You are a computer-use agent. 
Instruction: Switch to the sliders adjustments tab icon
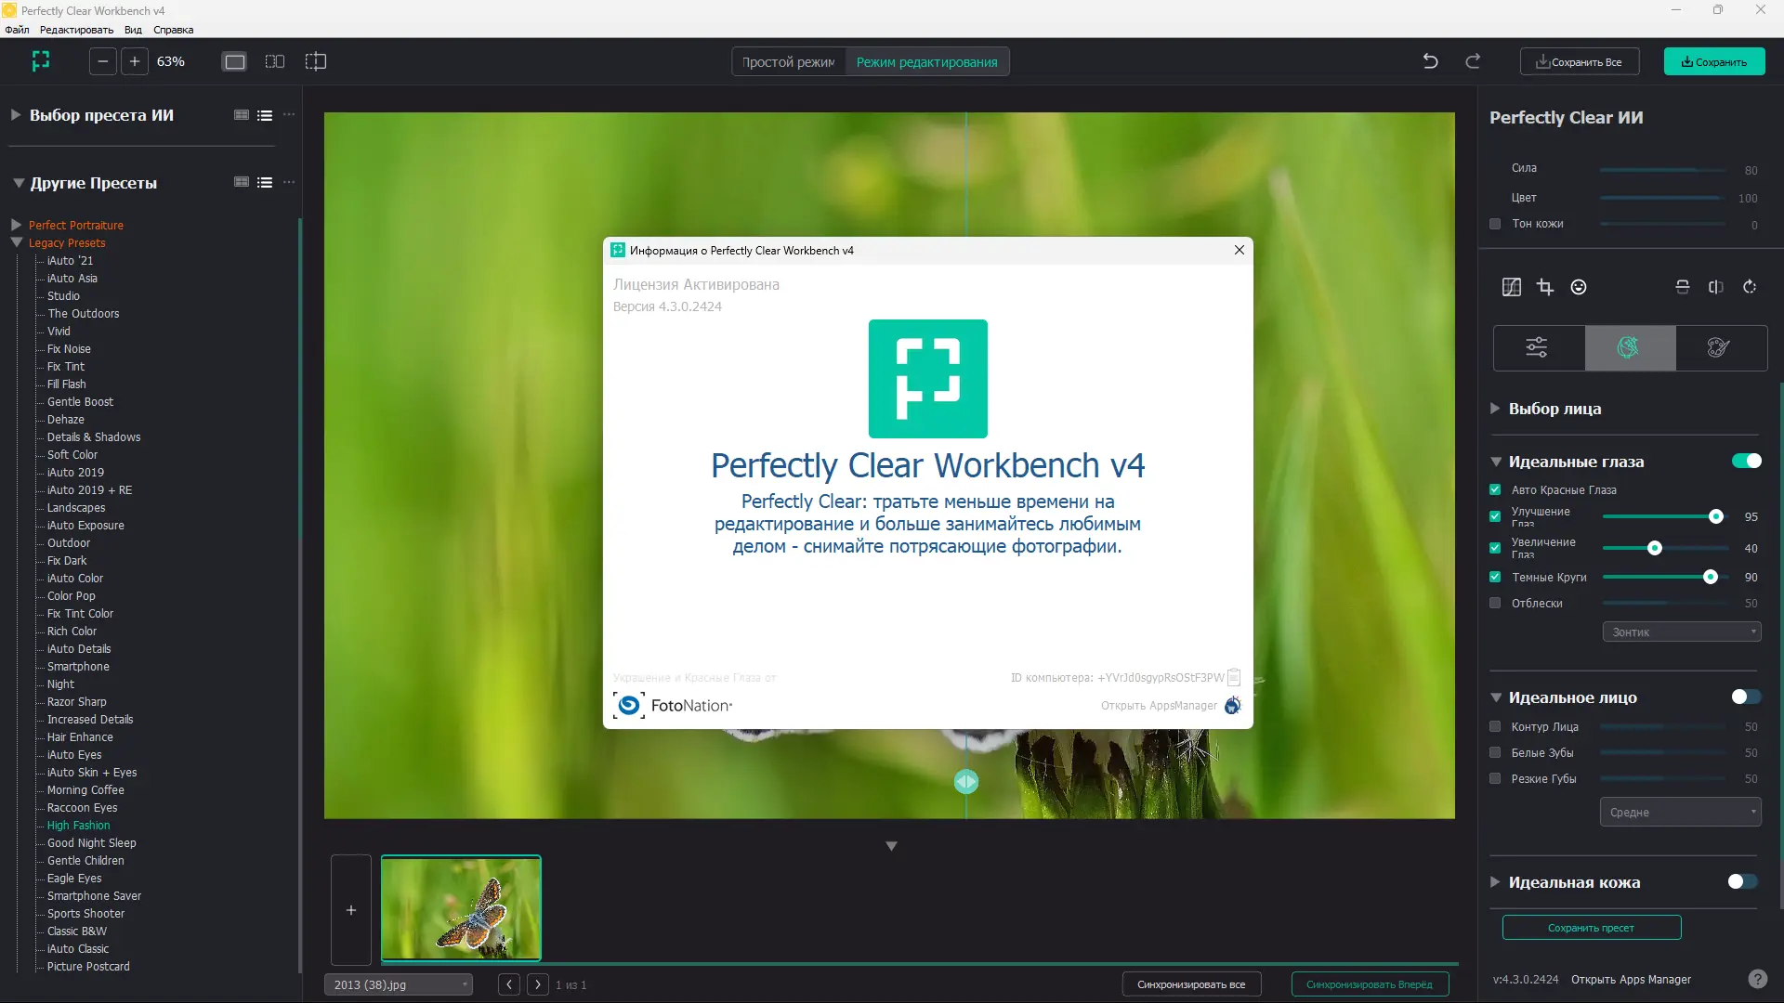1537,347
